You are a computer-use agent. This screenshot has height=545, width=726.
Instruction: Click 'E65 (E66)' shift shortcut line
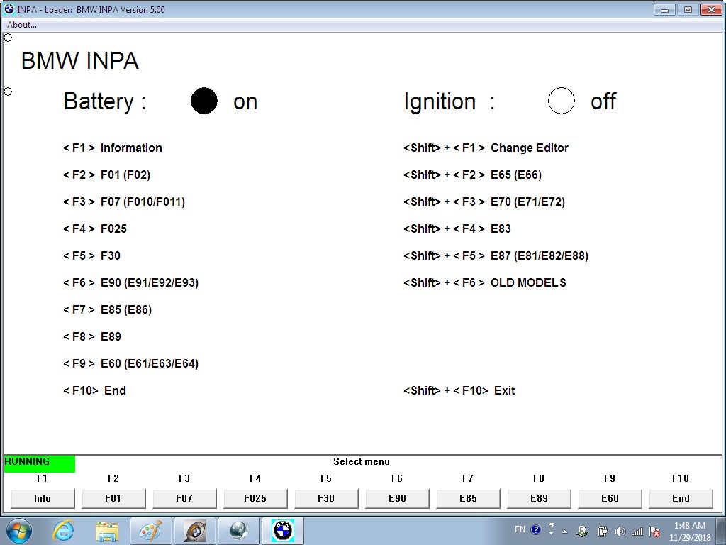[x=472, y=175]
